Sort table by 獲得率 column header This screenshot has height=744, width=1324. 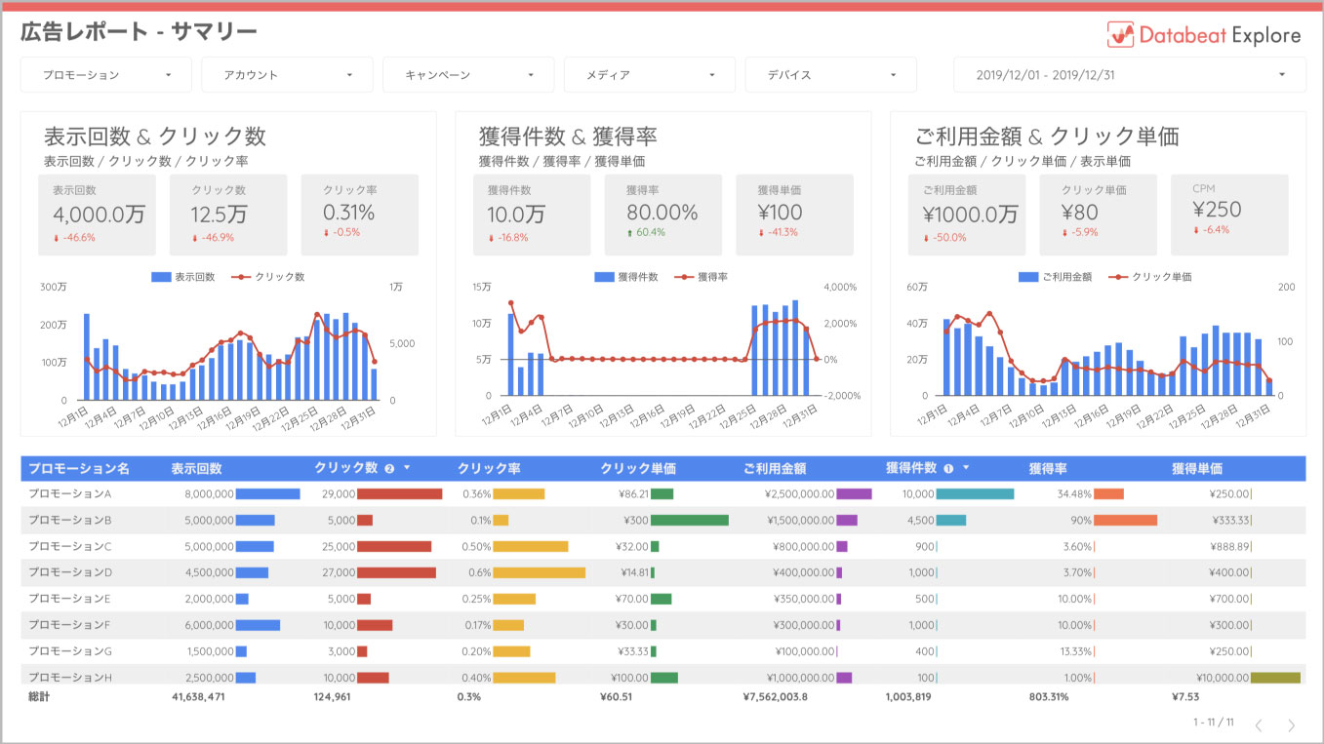point(1048,469)
